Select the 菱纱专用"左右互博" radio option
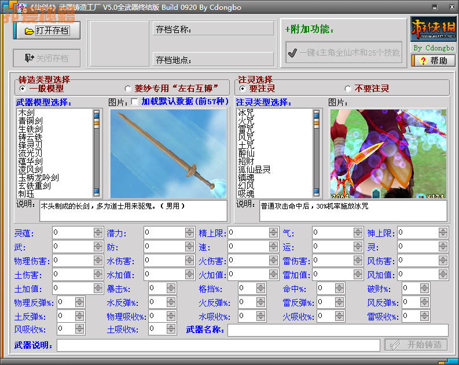Screen dimensions: 459x365 [x=128, y=89]
